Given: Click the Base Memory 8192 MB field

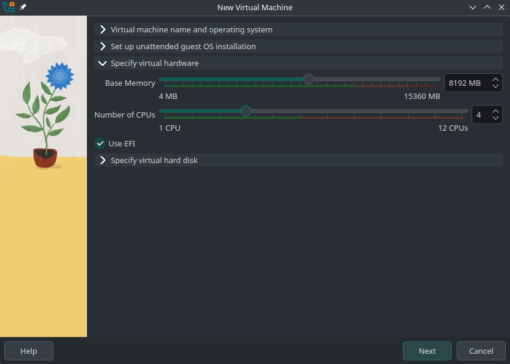Looking at the screenshot, I should coord(466,83).
